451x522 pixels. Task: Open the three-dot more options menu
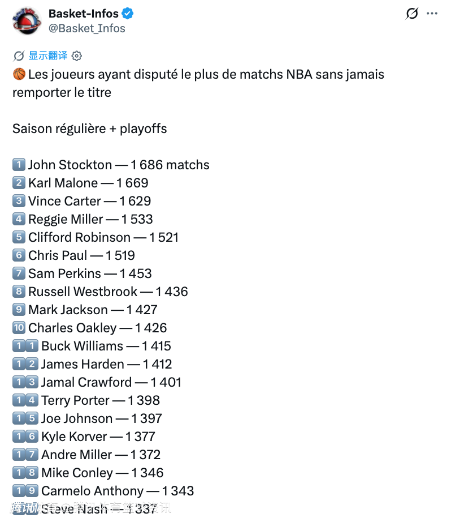point(432,14)
